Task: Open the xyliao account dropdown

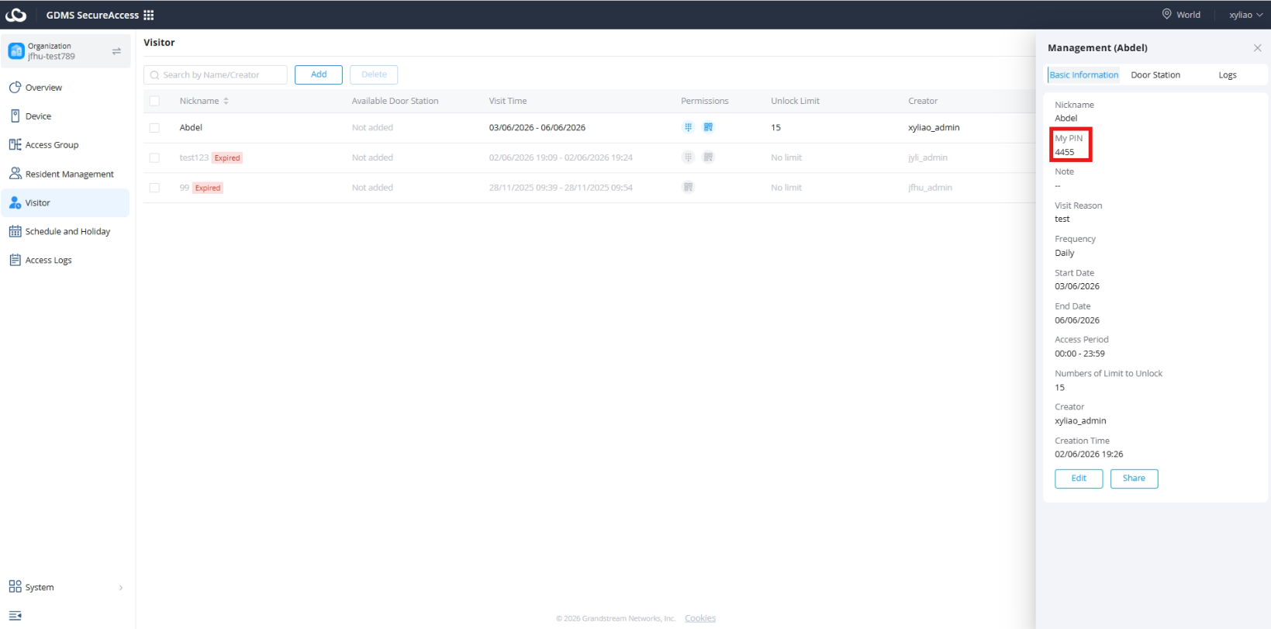Action: [x=1245, y=15]
